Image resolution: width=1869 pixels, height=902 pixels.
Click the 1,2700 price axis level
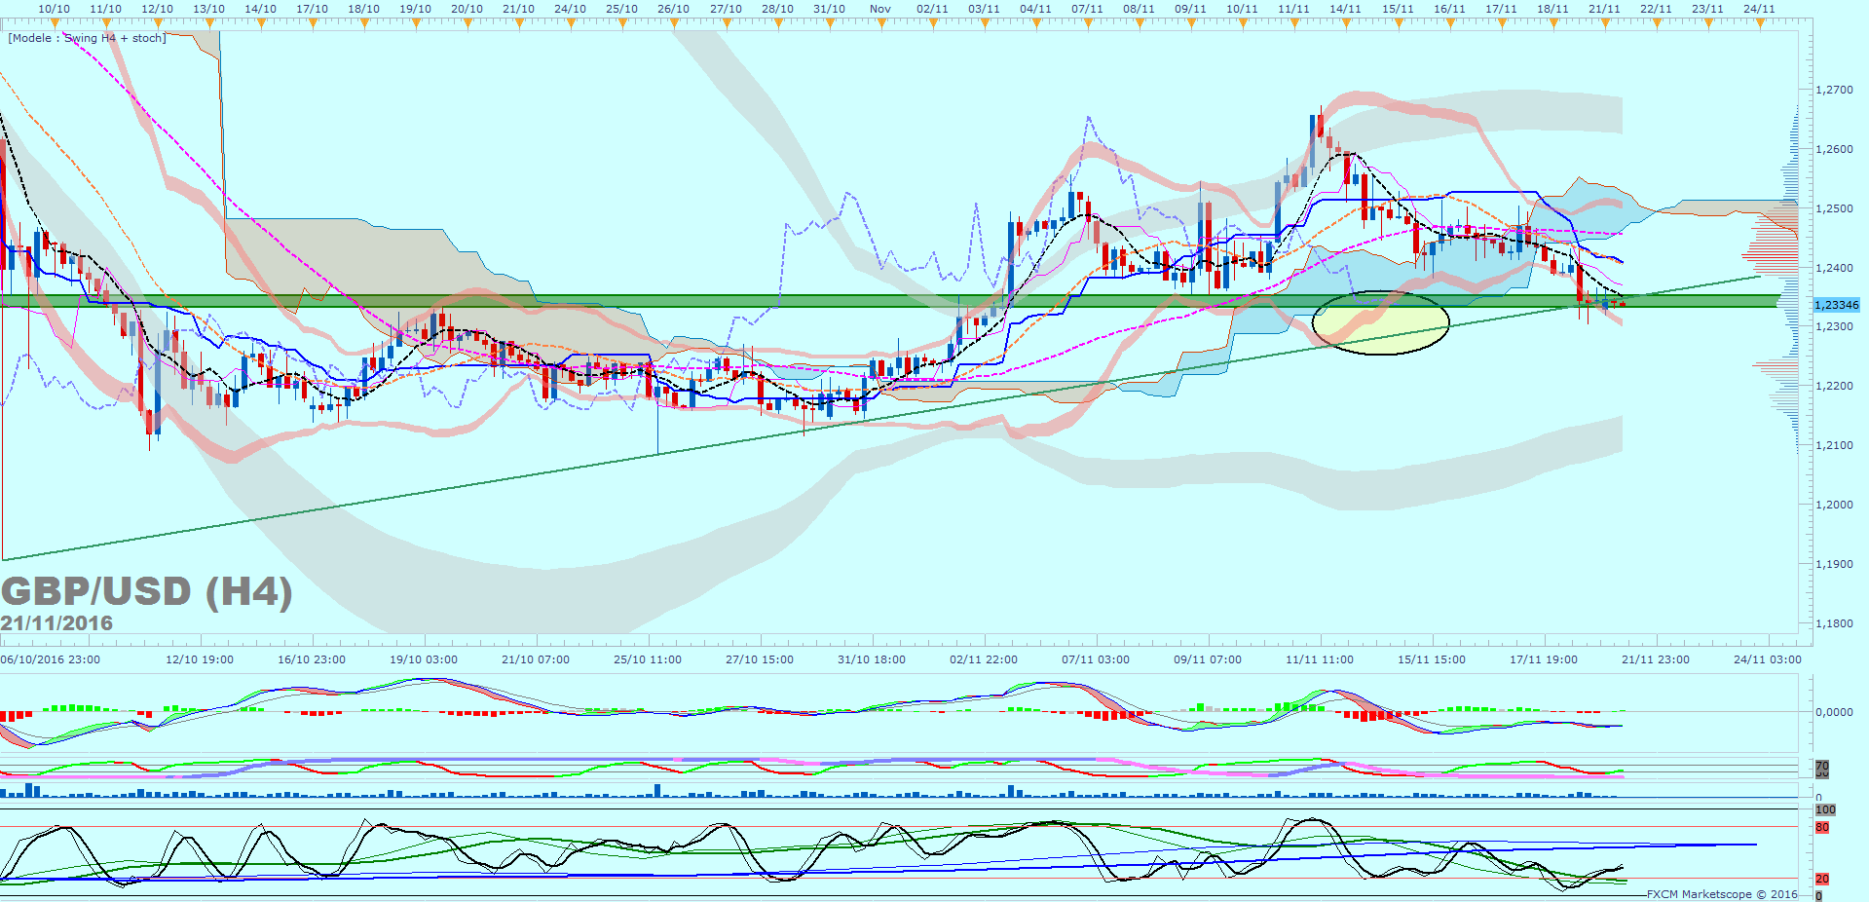point(1834,90)
